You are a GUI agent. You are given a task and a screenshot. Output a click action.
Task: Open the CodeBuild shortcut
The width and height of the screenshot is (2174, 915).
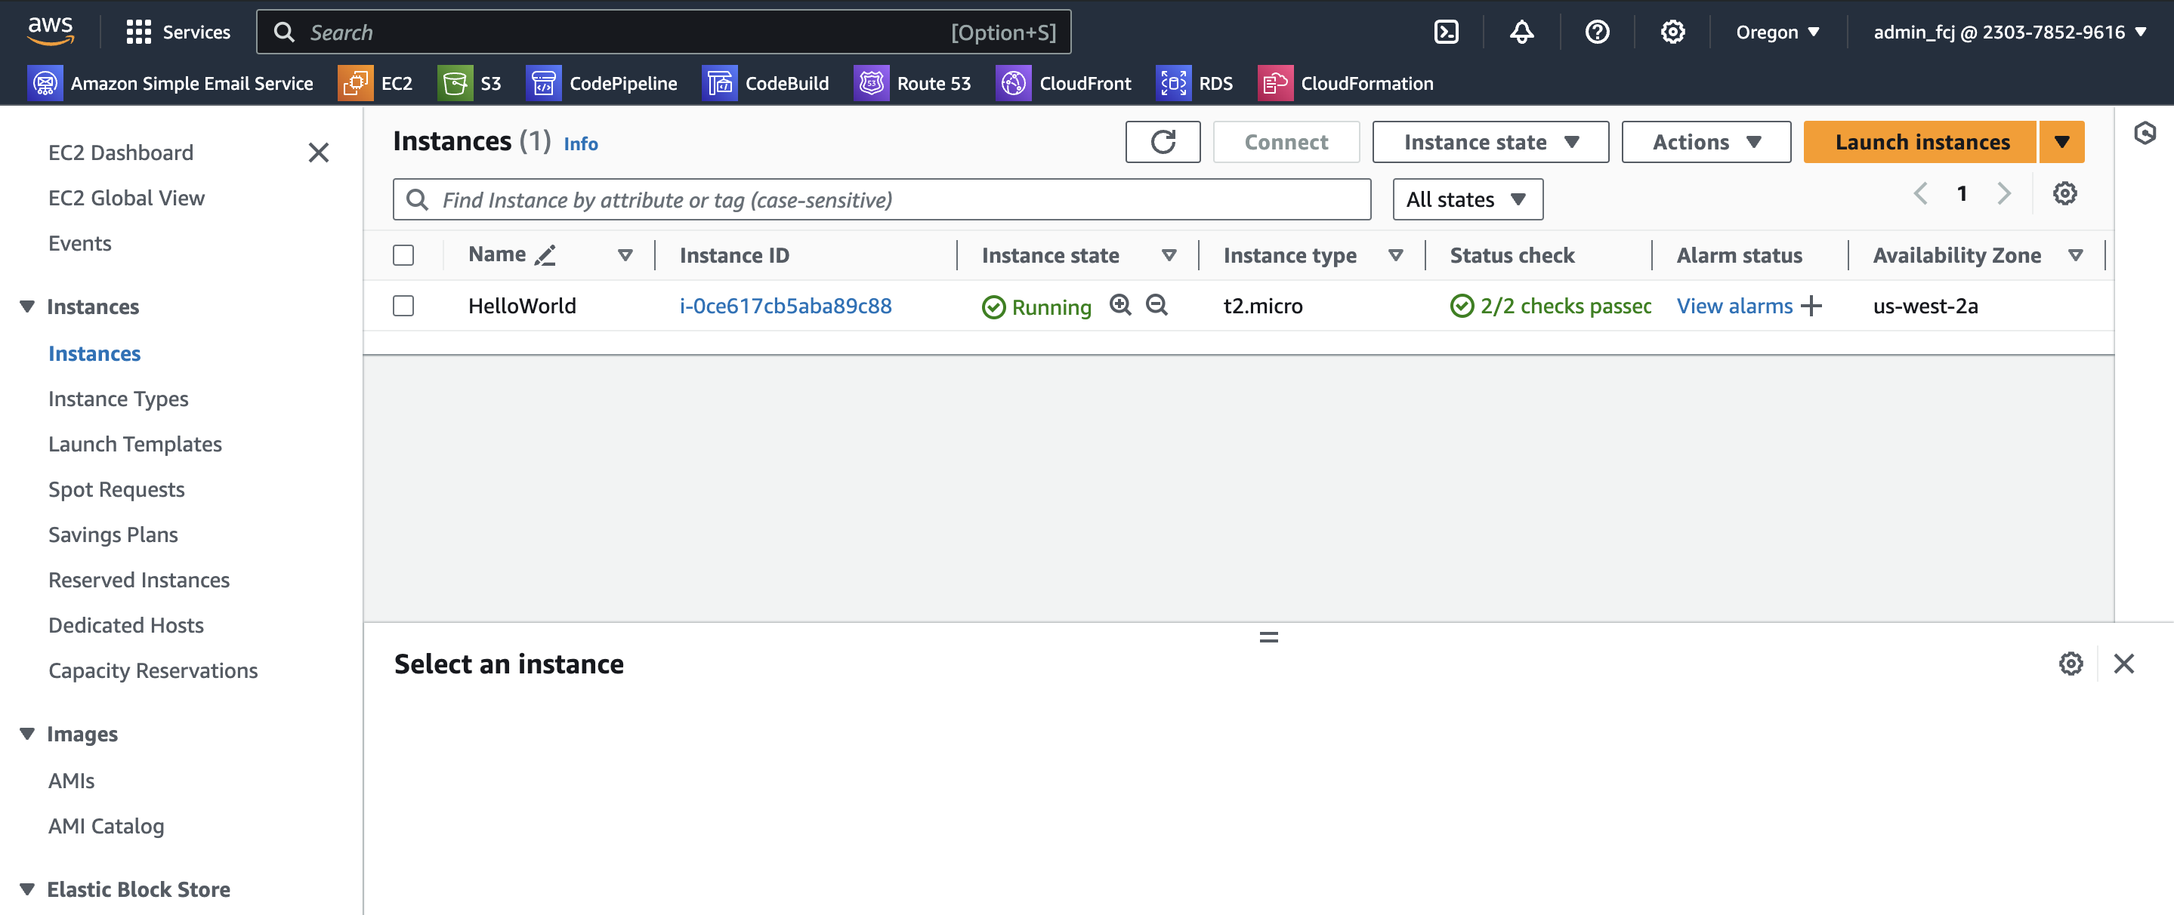pyautogui.click(x=765, y=82)
